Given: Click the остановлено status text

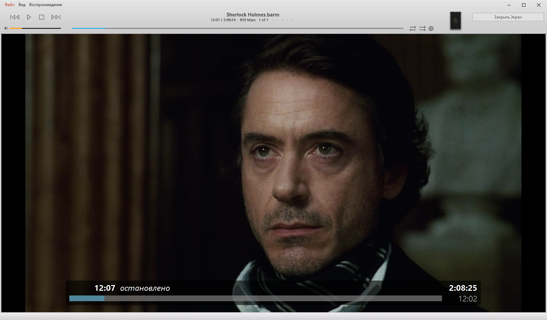Looking at the screenshot, I should [145, 288].
